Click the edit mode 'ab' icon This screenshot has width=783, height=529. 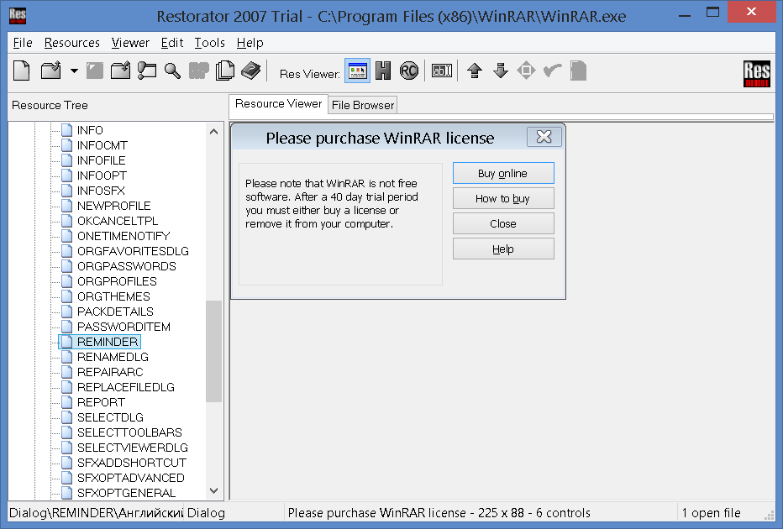442,71
